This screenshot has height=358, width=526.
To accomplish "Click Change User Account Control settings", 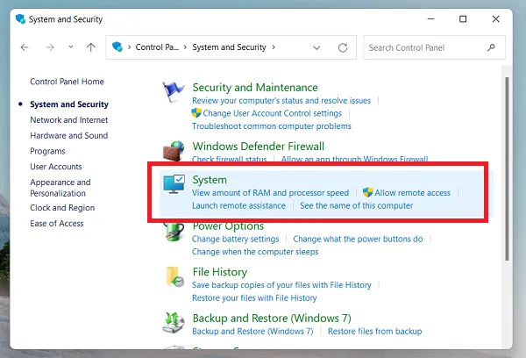I will tap(272, 113).
